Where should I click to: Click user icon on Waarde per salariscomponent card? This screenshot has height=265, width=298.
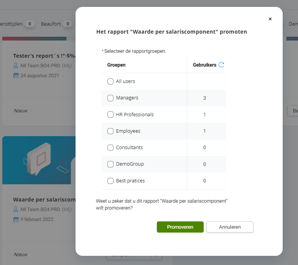(16, 209)
